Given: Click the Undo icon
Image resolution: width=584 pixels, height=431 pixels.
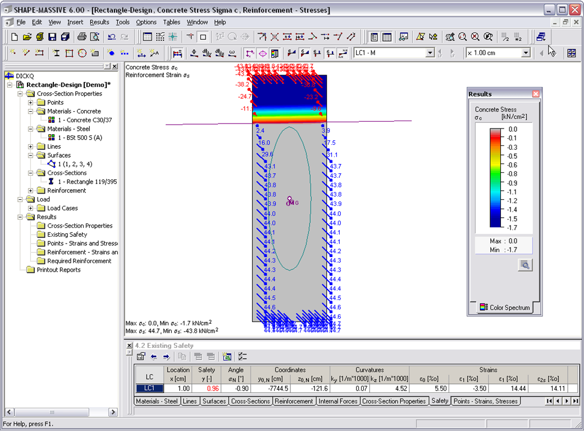Looking at the screenshot, I should tap(112, 36).
